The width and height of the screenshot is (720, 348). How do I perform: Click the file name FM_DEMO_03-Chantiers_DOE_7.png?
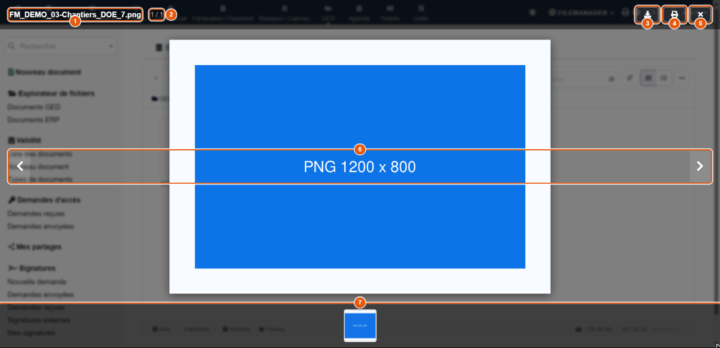[x=75, y=15]
